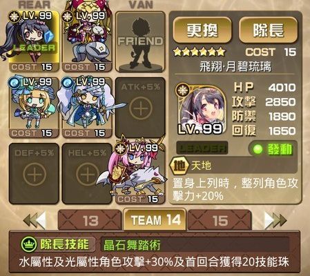Tap the empty FRIEND silhouette slot
This screenshot has width=310, height=276.
click(140, 42)
